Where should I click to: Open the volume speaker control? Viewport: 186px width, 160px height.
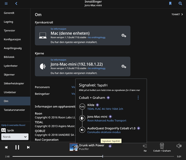tap(179, 146)
